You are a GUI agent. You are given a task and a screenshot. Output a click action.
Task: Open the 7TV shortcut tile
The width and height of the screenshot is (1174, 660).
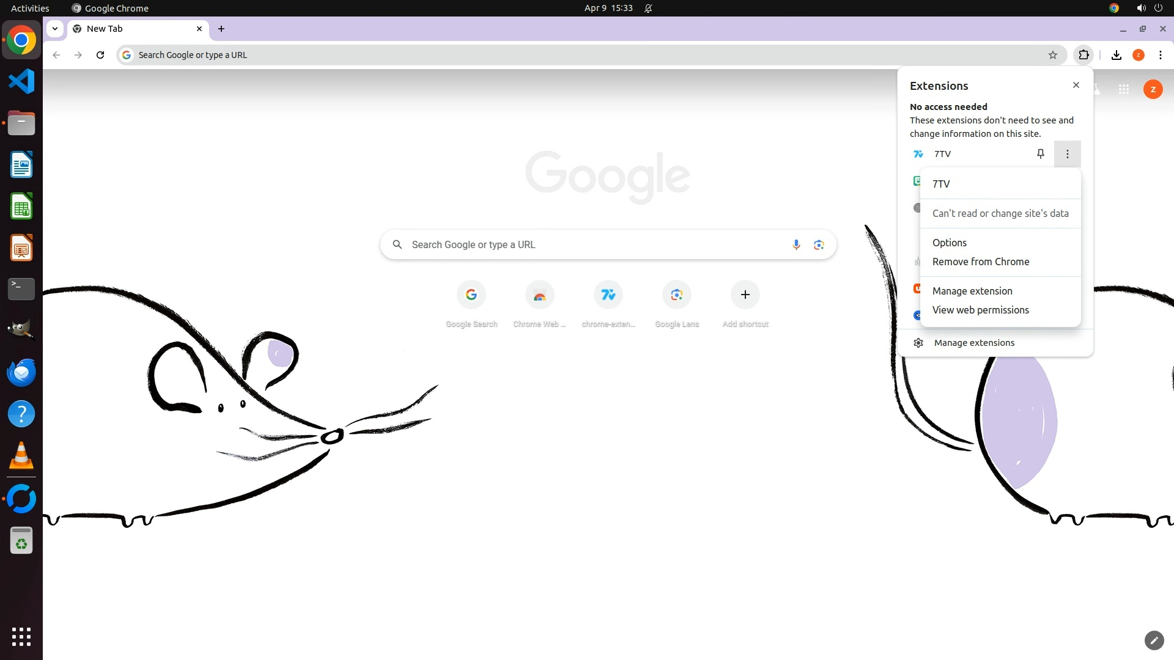(608, 295)
